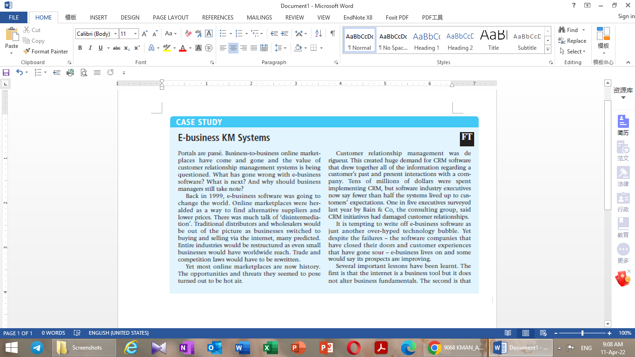635x357 pixels.
Task: Run spell check from the status bar icon
Action: (77, 333)
